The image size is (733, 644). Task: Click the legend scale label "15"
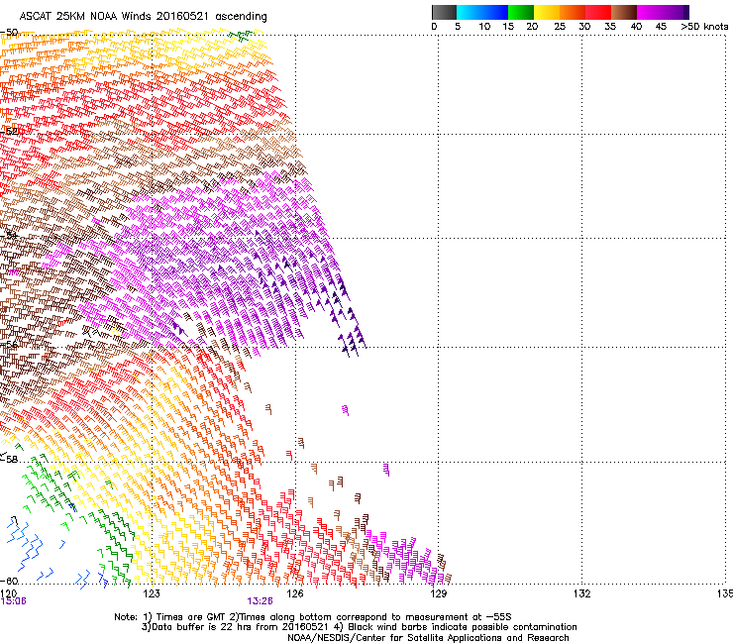click(x=508, y=27)
